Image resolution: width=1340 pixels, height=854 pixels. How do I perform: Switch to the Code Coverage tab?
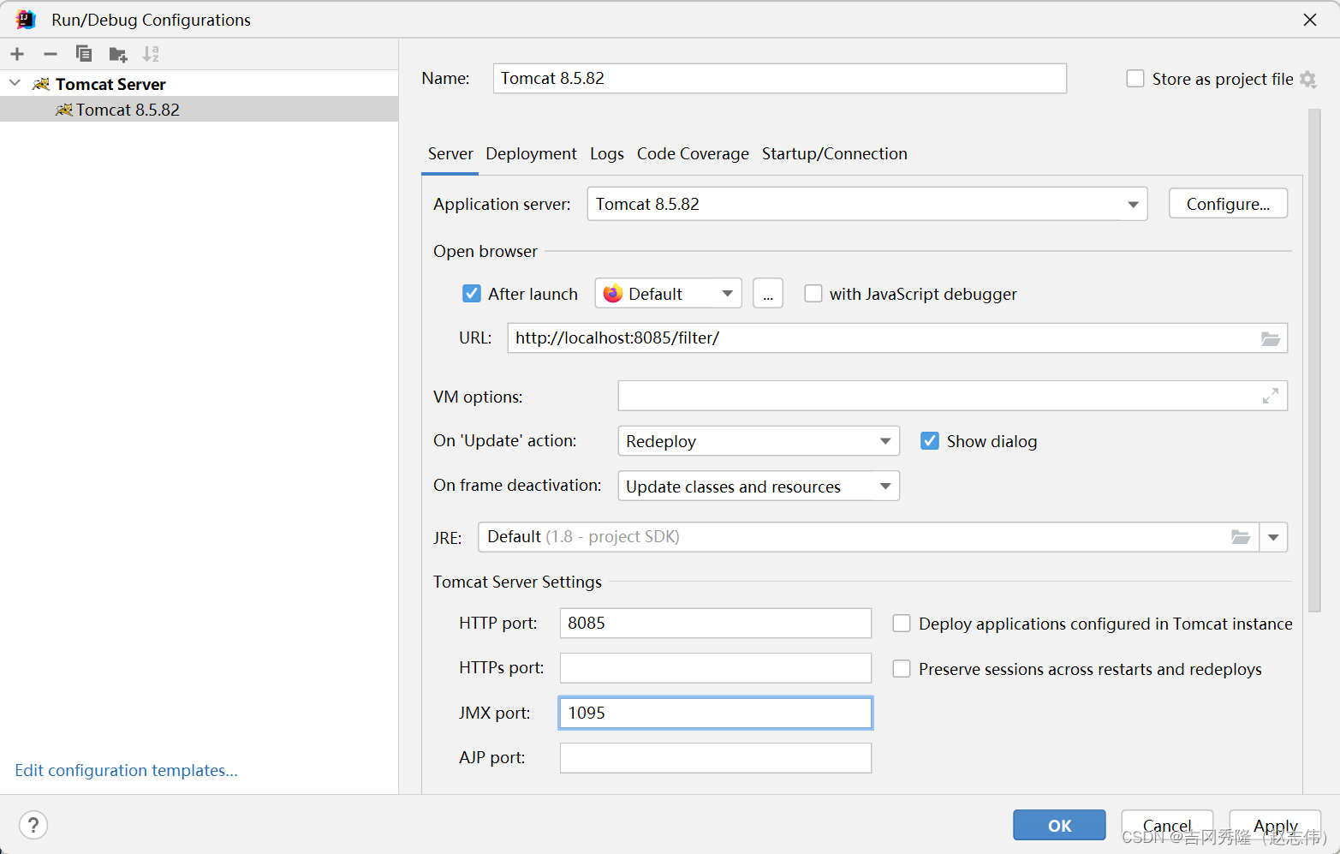pyautogui.click(x=693, y=154)
